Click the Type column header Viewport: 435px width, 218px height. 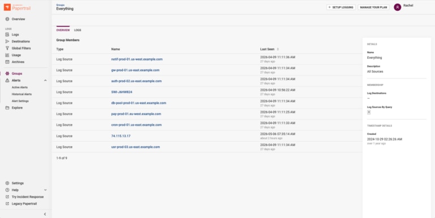(60, 49)
